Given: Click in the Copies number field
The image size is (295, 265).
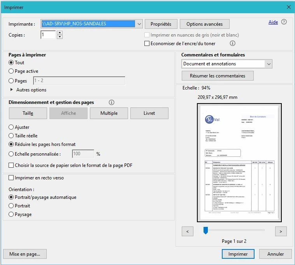Looking at the screenshot, I should 48,35.
